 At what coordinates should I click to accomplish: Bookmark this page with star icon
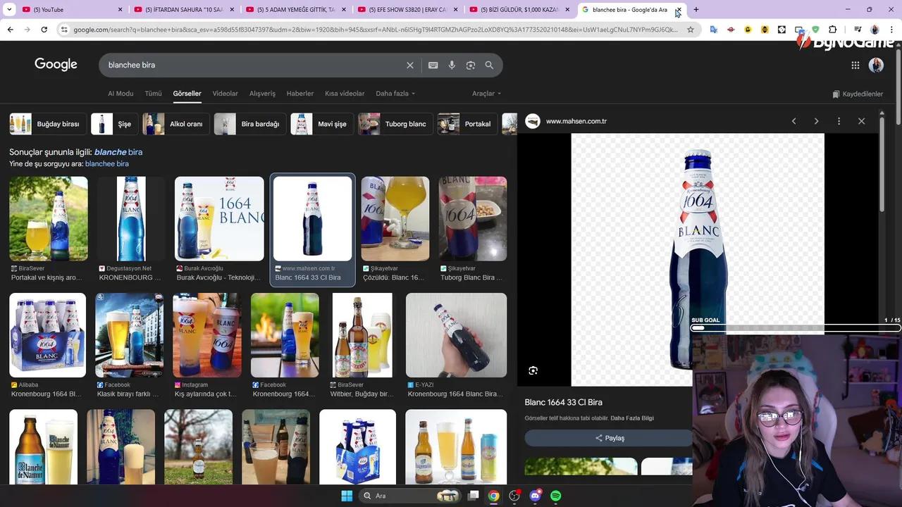tap(691, 30)
